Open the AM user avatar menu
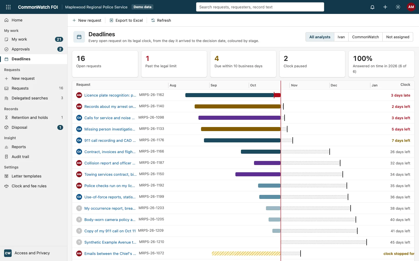 point(411,7)
